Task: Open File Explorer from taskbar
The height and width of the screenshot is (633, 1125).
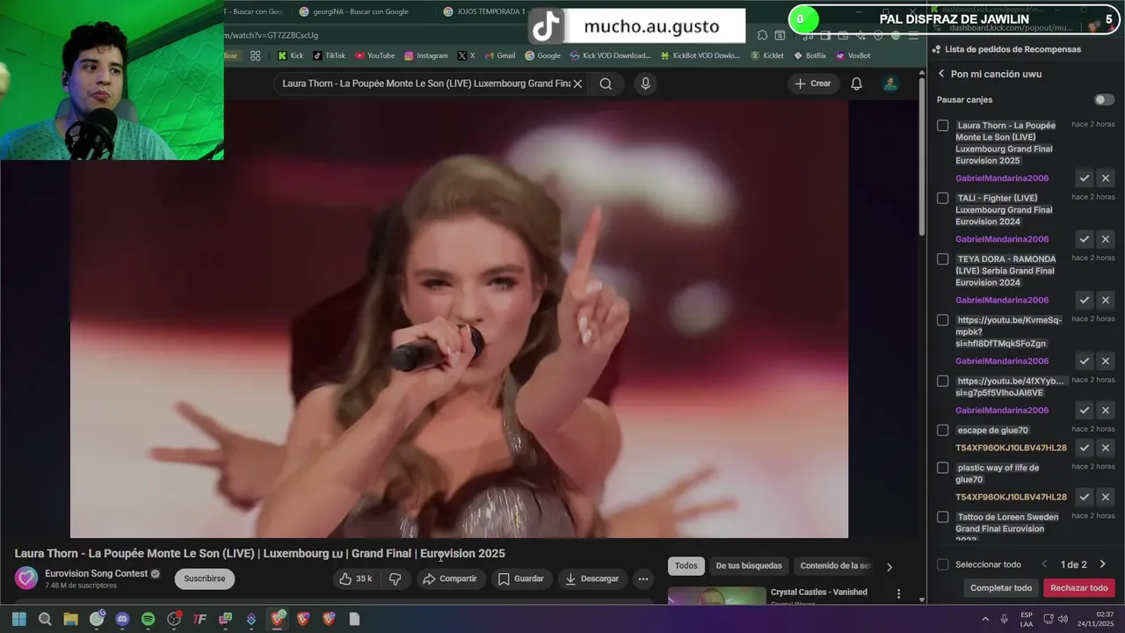Action: [x=70, y=619]
